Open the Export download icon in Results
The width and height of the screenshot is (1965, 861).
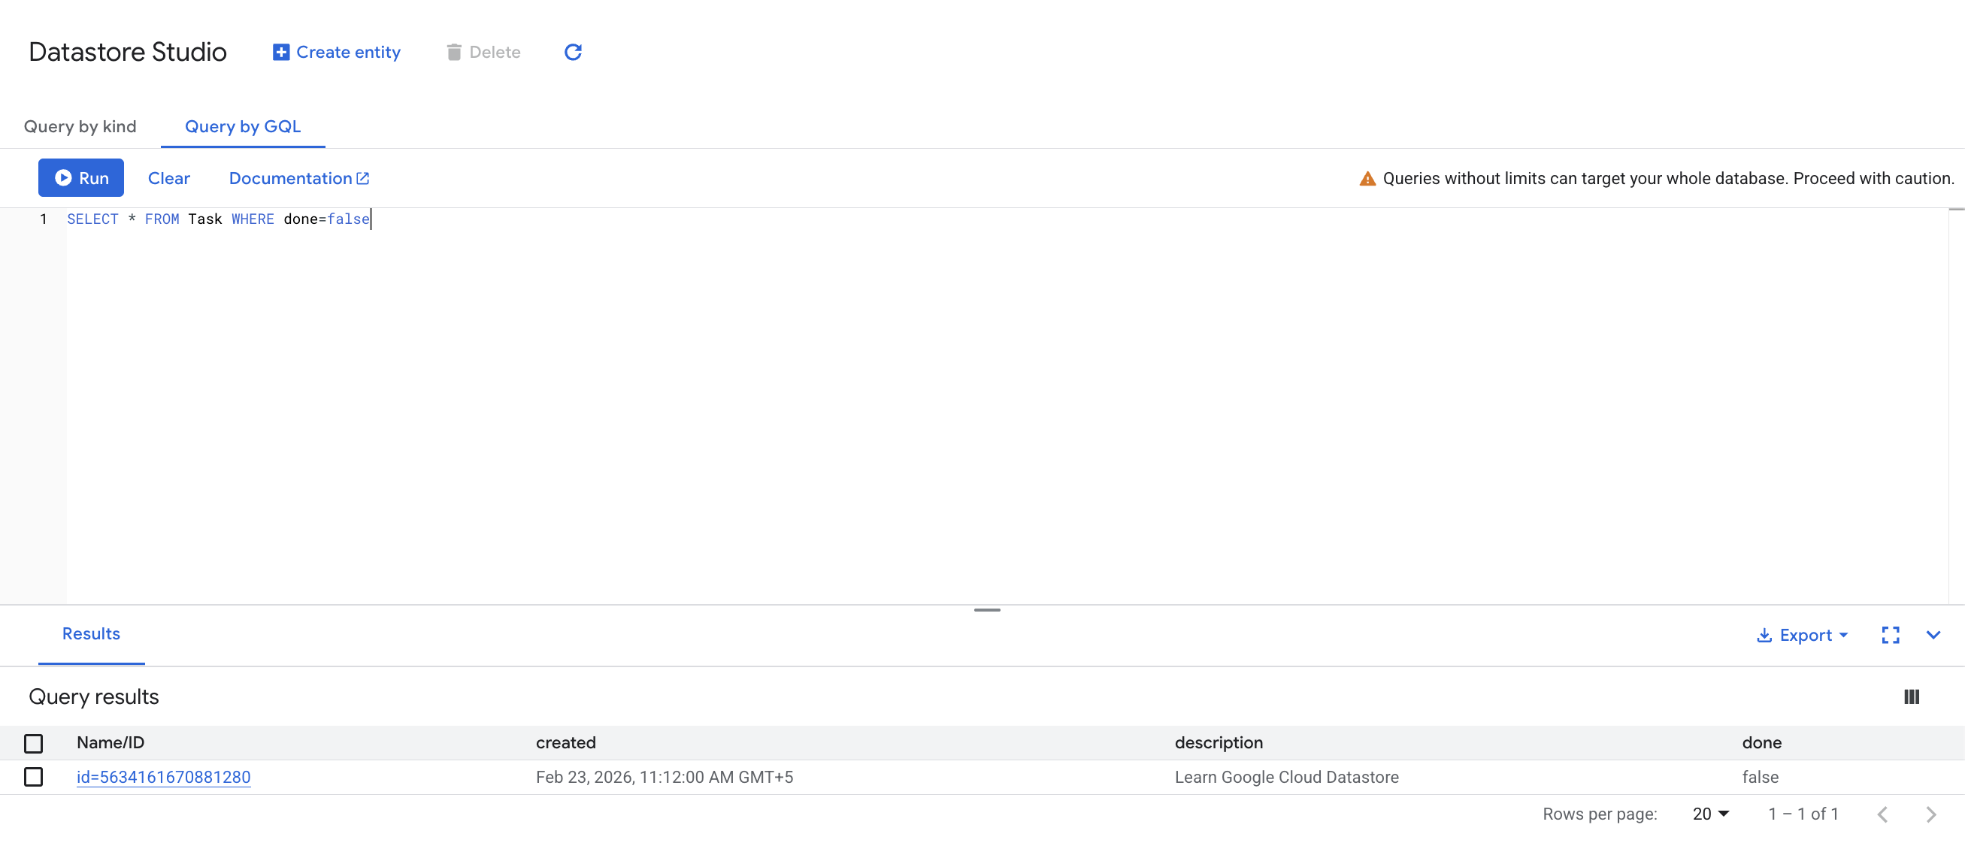(1764, 635)
